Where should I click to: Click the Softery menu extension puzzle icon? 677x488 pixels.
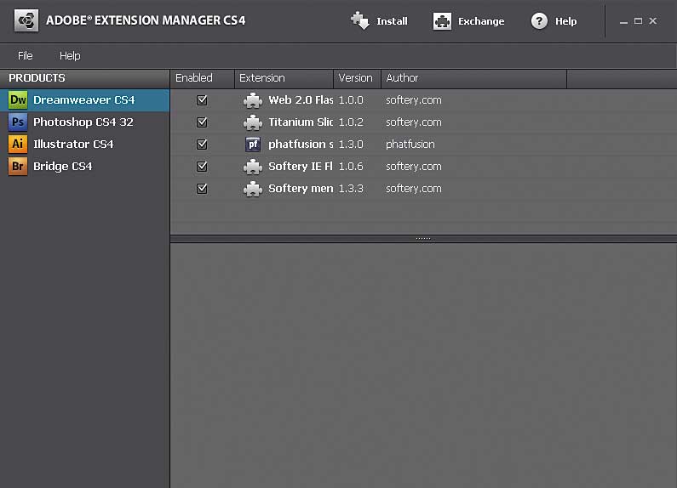click(x=253, y=189)
